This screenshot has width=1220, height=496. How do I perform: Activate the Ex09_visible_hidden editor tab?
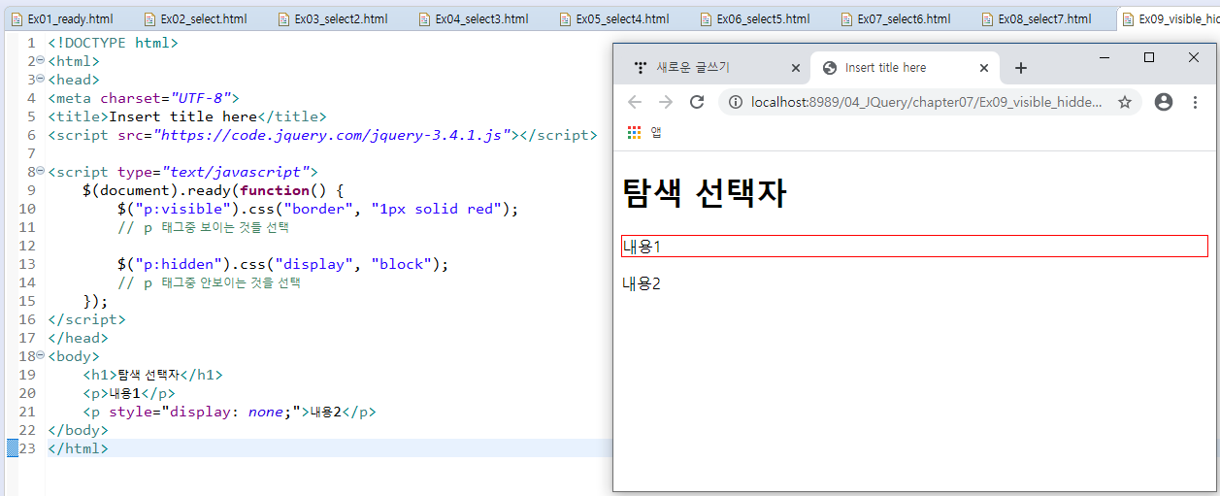pos(1170,18)
